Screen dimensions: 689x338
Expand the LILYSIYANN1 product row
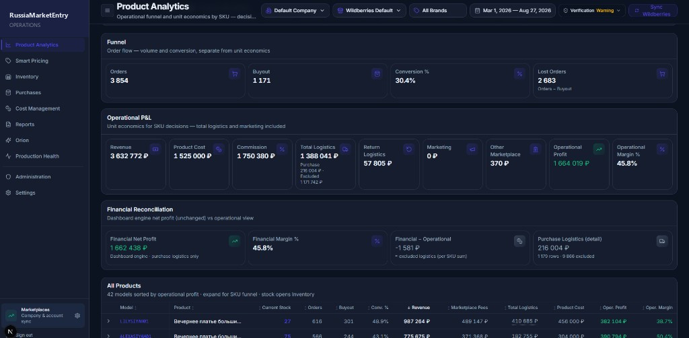point(108,321)
